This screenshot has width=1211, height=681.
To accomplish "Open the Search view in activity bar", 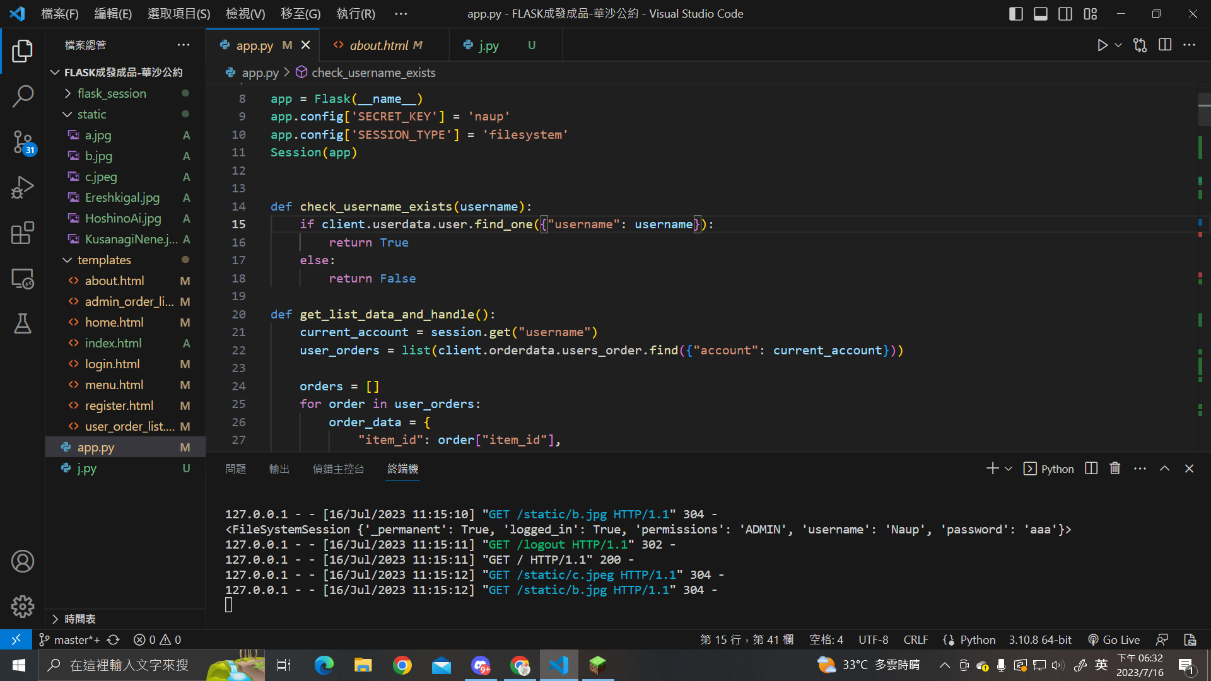I will (23, 96).
